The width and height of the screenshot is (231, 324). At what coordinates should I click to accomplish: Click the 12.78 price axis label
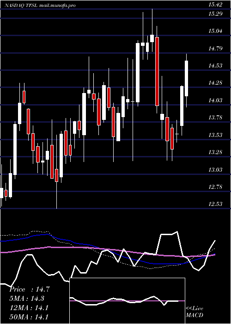pos(215,187)
